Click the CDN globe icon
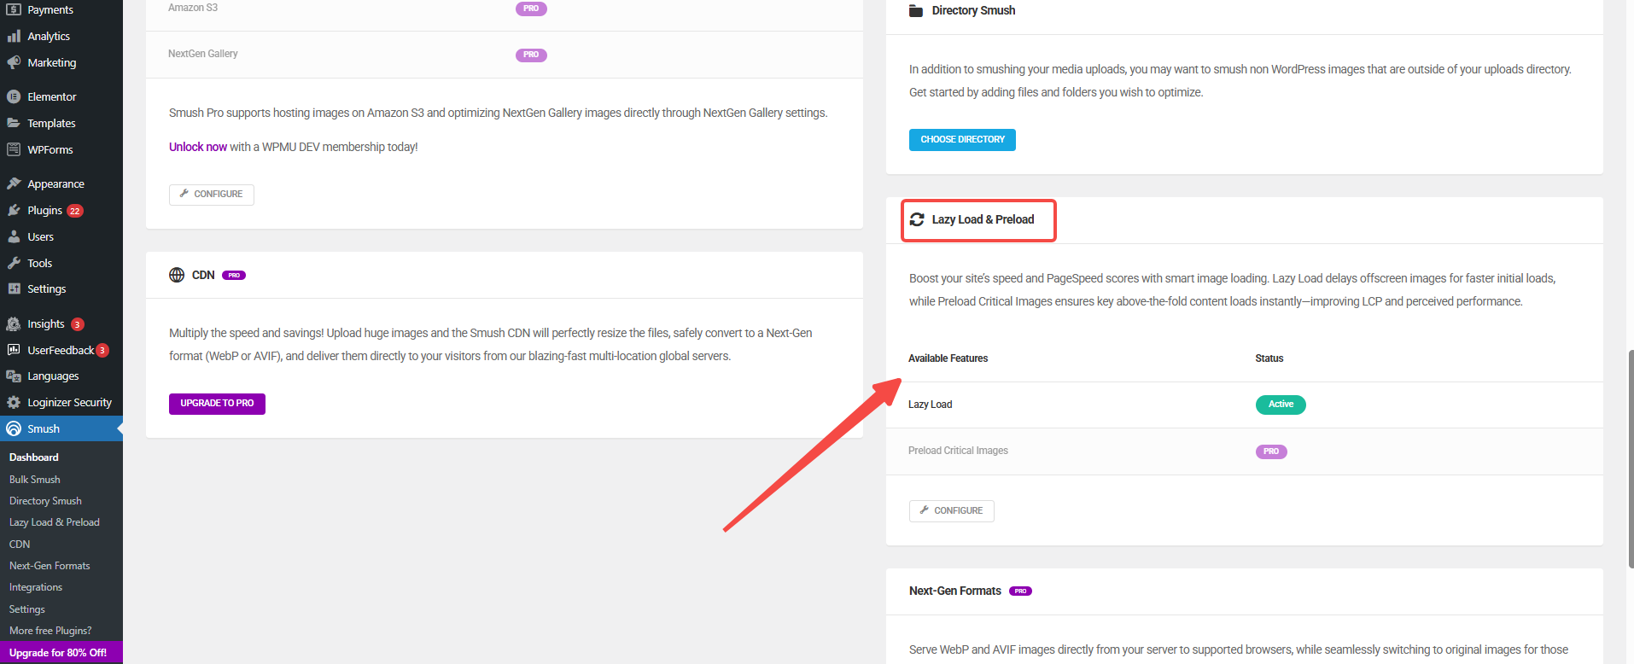This screenshot has width=1634, height=664. point(177,275)
